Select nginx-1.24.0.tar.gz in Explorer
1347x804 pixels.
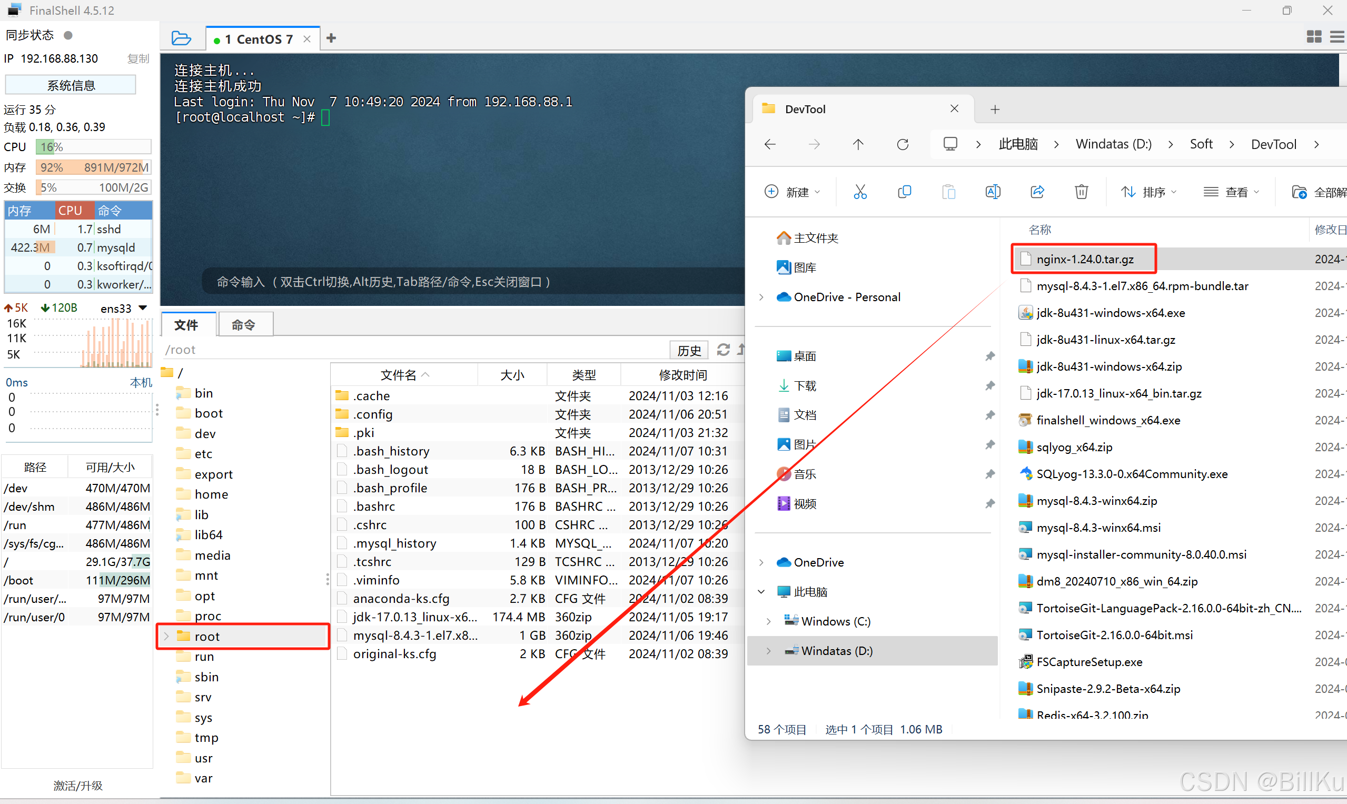point(1085,259)
